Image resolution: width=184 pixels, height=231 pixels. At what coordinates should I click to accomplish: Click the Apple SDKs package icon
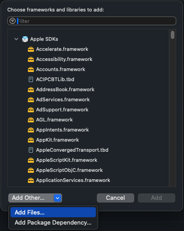click(x=25, y=39)
